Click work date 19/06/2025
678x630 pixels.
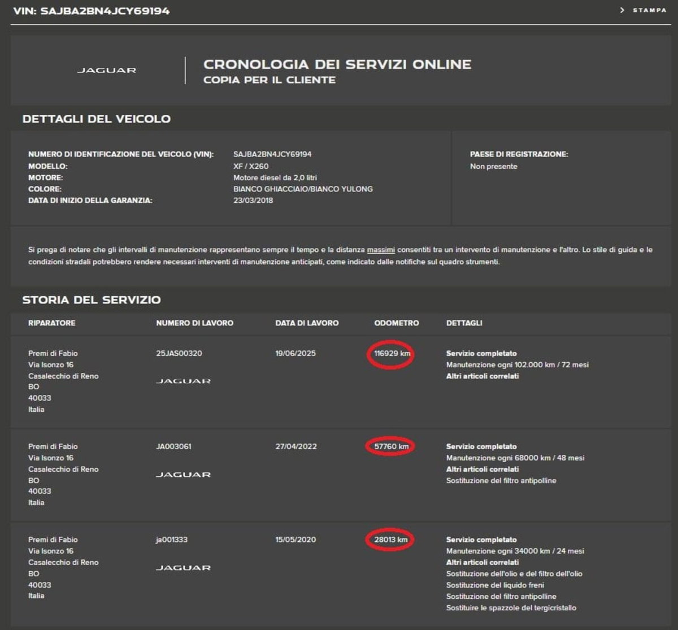pos(295,354)
